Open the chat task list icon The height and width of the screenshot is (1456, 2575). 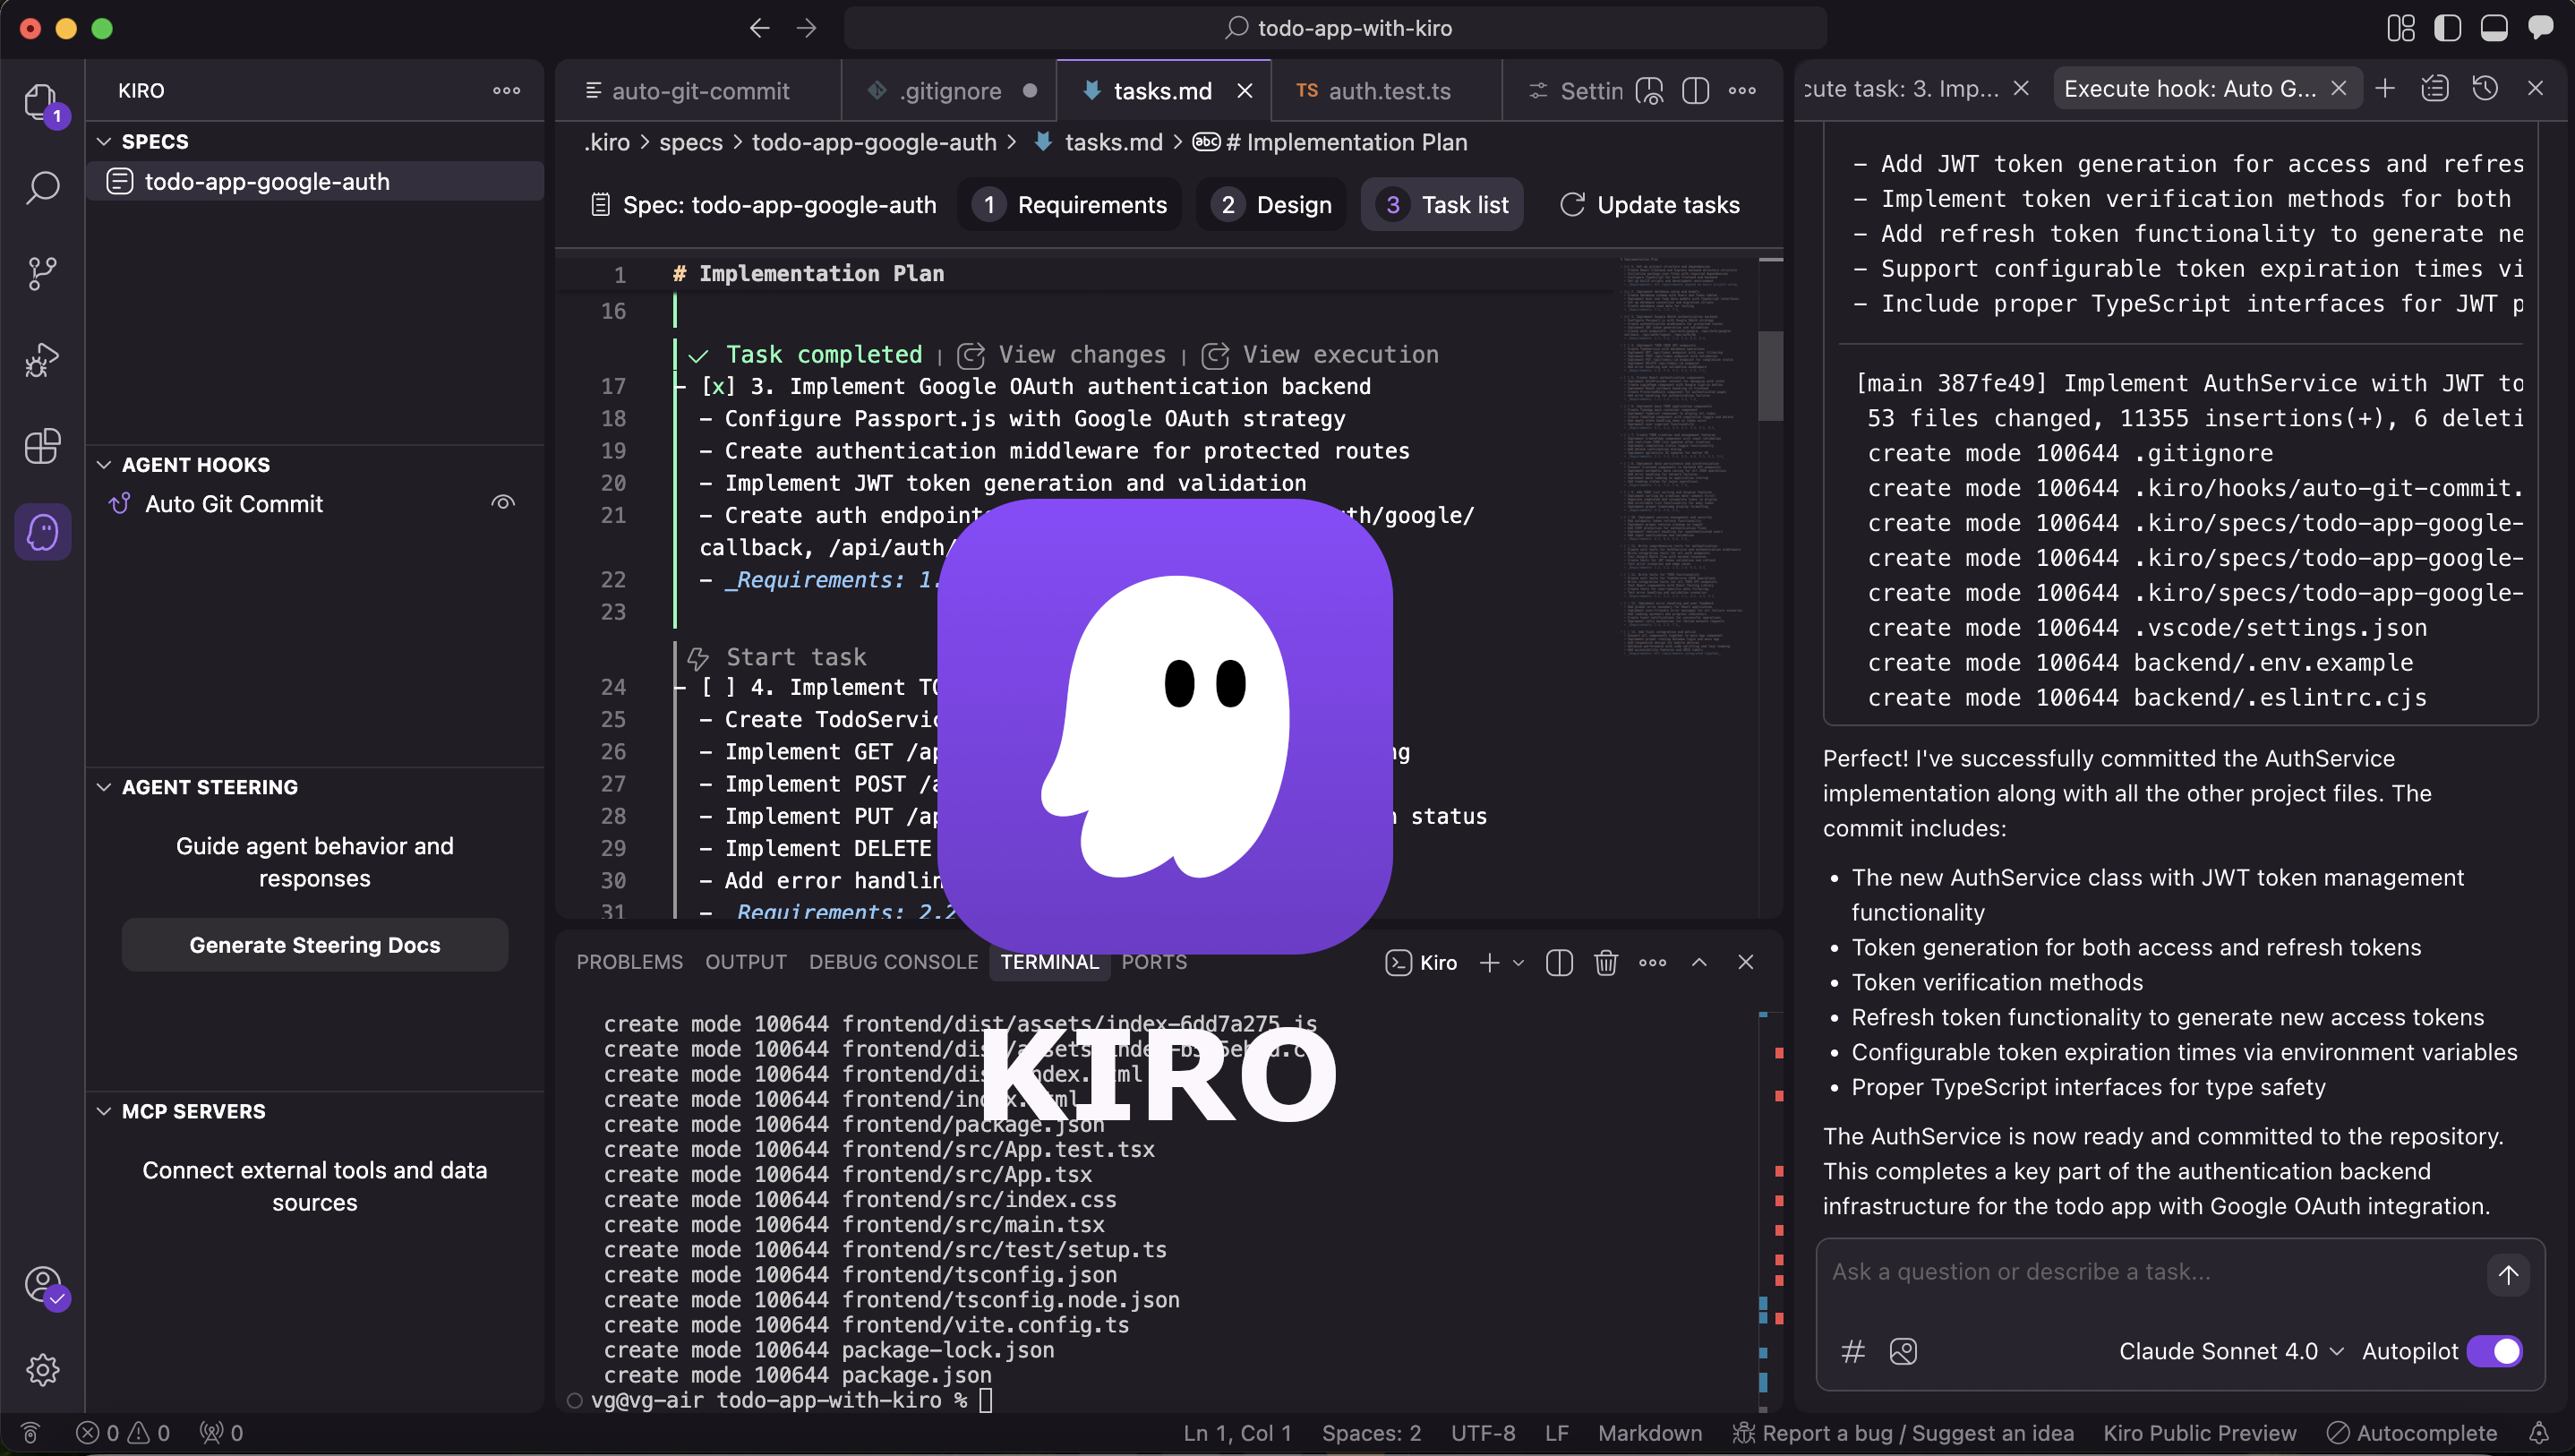tap(2435, 89)
